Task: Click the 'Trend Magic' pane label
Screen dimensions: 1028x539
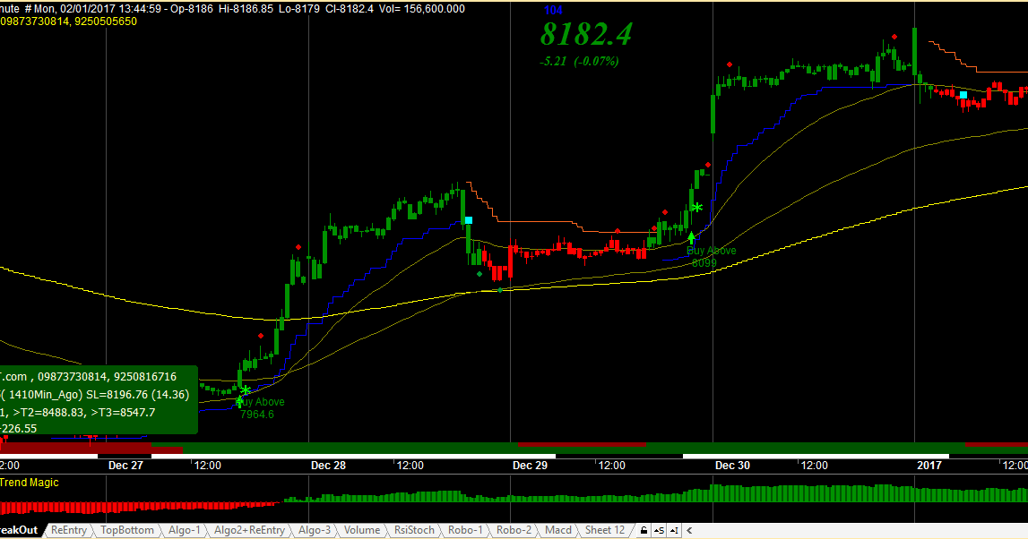Action: click(29, 483)
